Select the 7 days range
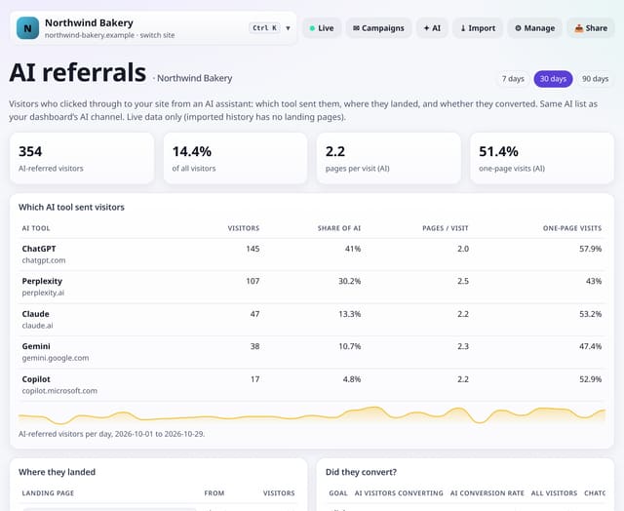624x511 pixels. [513, 79]
